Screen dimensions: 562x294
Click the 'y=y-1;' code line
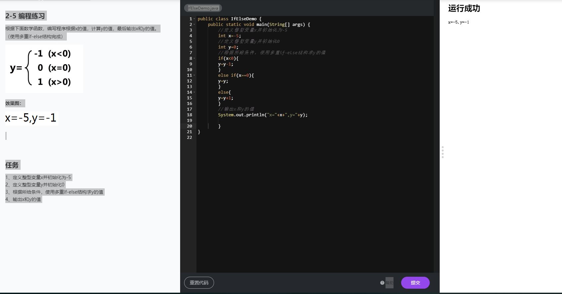pos(226,64)
